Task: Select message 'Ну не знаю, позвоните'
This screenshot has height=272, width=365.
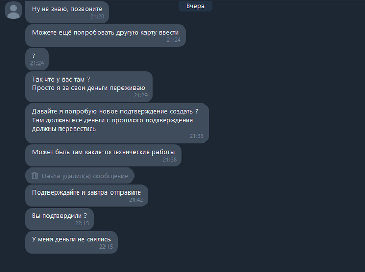Action: (67, 12)
